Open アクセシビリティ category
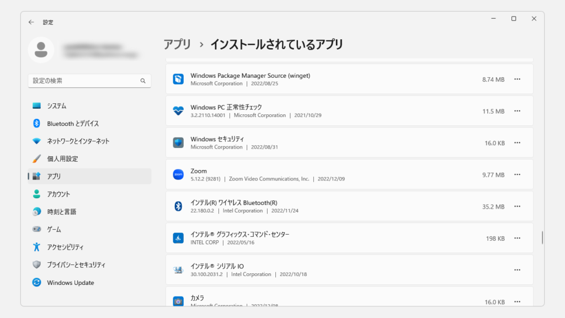Screen dimensions: 565x318 [89, 247]
